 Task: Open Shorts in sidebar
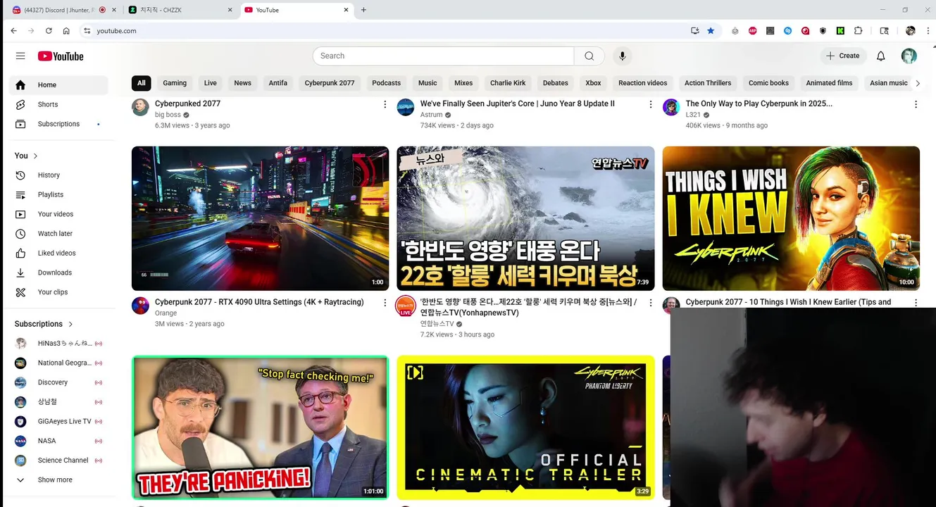[x=58, y=104]
